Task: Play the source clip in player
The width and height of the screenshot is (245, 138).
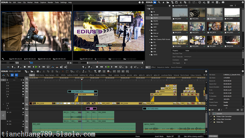Action: tap(36, 67)
